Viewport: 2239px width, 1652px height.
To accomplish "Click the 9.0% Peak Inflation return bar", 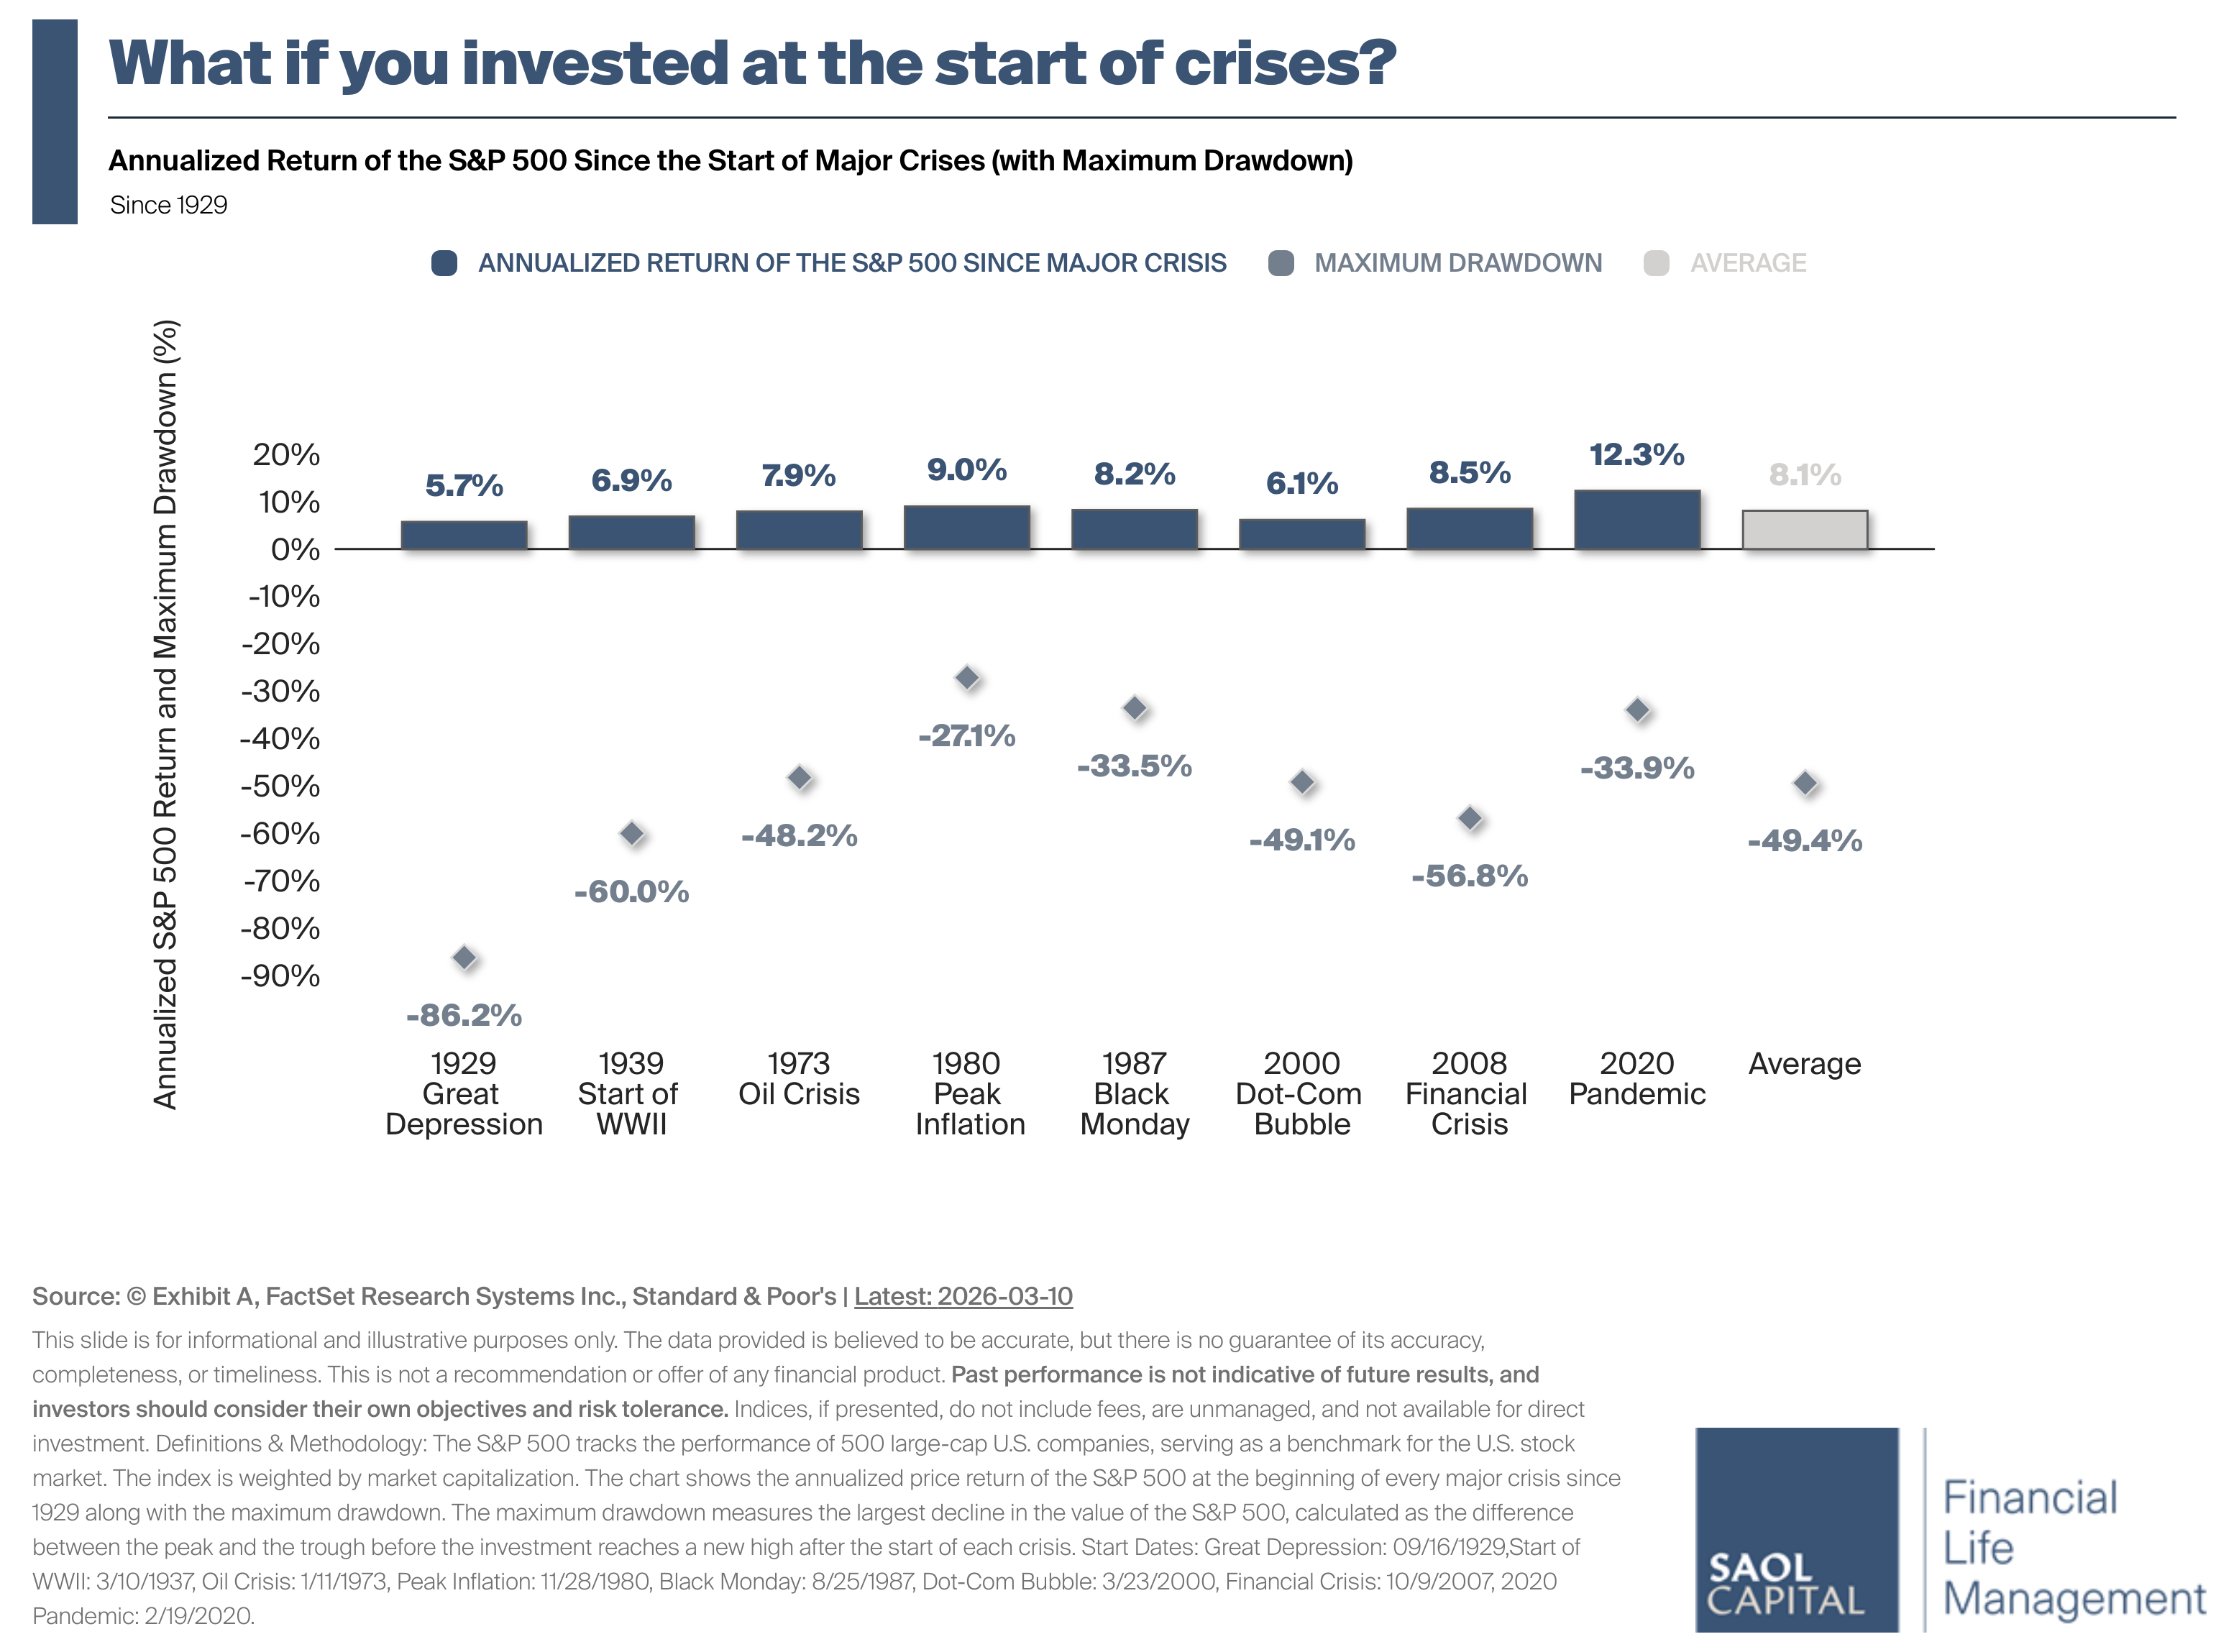I will (x=967, y=528).
